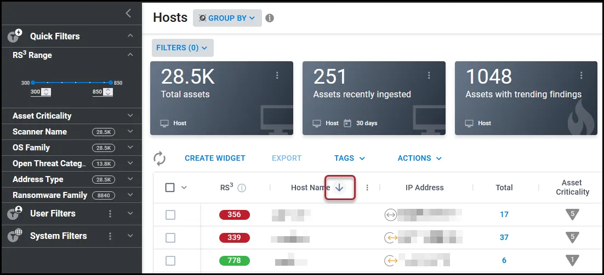Image resolution: width=604 pixels, height=275 pixels.
Task: Refresh the hosts table
Action: click(159, 158)
